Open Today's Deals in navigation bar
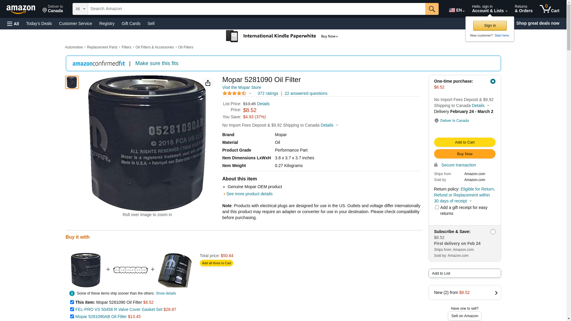The height and width of the screenshot is (321, 571). [39, 23]
